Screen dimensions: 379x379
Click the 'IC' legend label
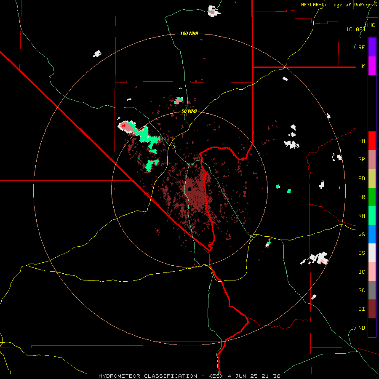coord(361,272)
